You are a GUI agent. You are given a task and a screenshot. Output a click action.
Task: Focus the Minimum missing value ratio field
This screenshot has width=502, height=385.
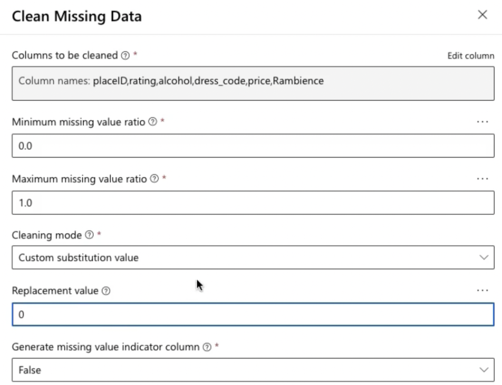252,146
